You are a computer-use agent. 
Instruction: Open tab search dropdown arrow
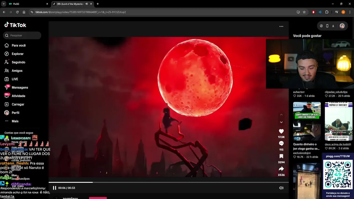(x=4, y=4)
